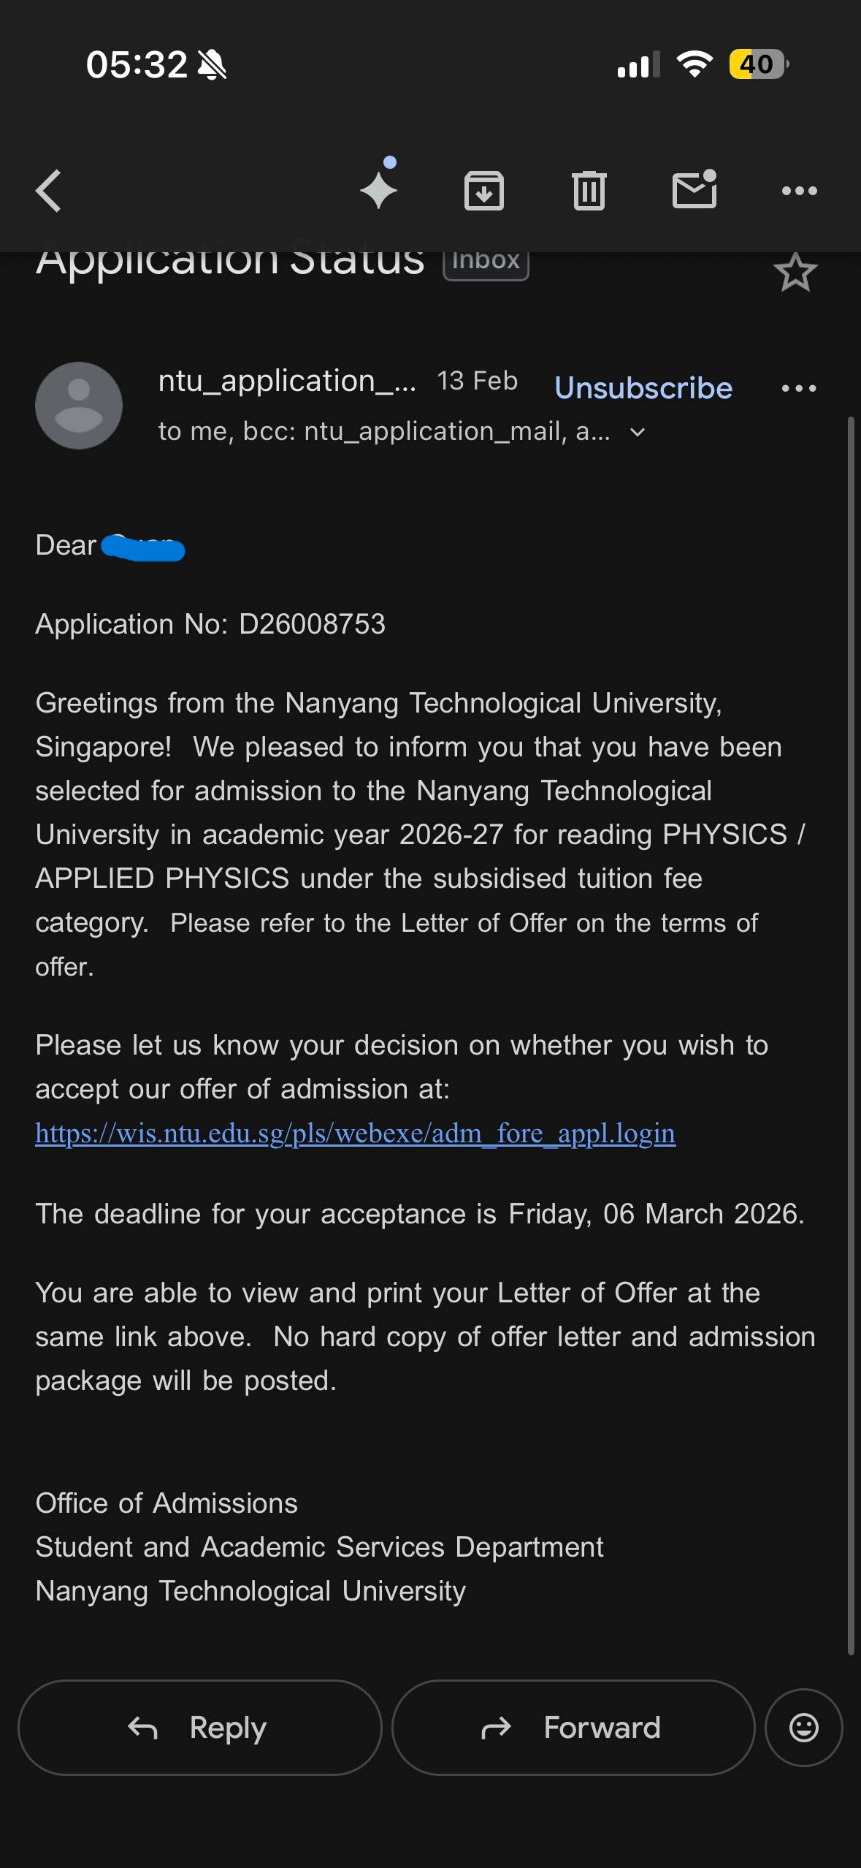
Task: Star the Application Status email
Action: pyautogui.click(x=795, y=273)
